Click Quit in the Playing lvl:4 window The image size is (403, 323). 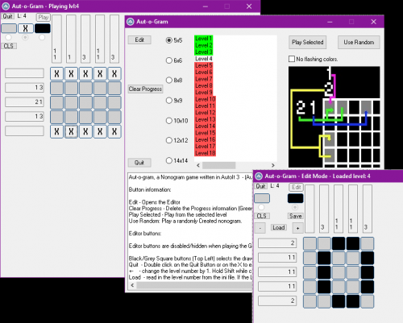(x=7, y=16)
